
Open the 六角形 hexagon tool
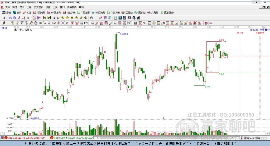coord(153,13)
